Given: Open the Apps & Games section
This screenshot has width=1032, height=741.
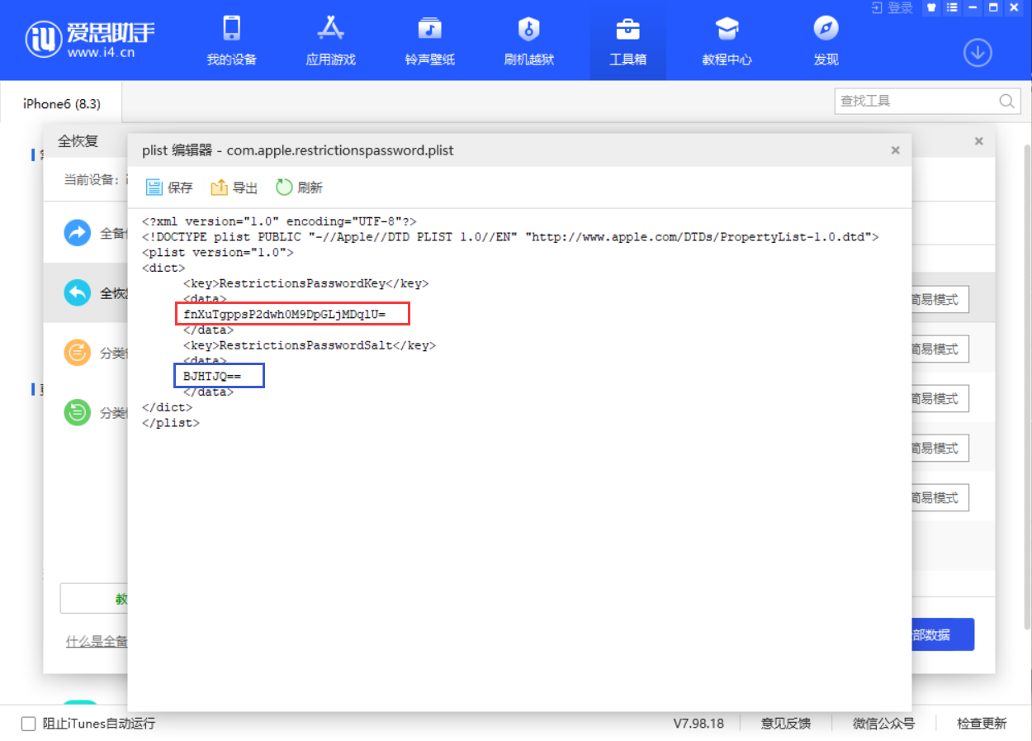Looking at the screenshot, I should coord(330,41).
